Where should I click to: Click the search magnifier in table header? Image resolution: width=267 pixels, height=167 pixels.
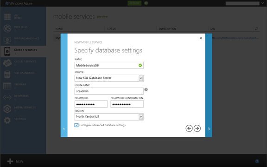click(256, 29)
